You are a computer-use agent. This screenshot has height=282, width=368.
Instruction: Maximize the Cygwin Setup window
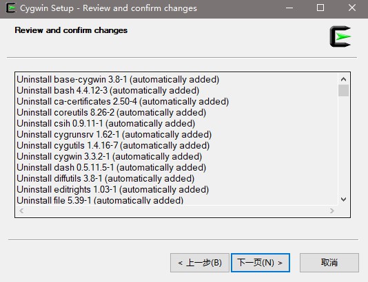click(x=320, y=8)
